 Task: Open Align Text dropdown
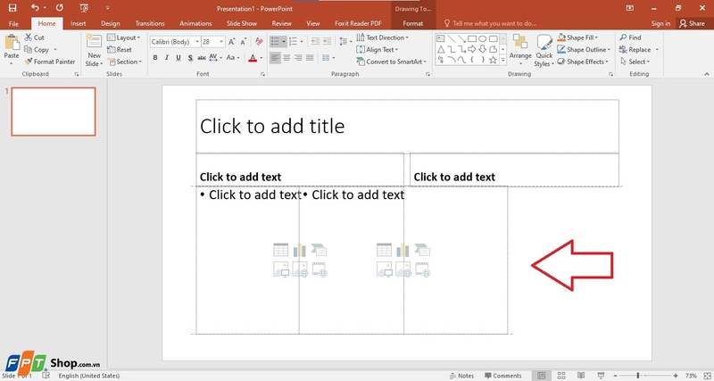click(x=377, y=50)
